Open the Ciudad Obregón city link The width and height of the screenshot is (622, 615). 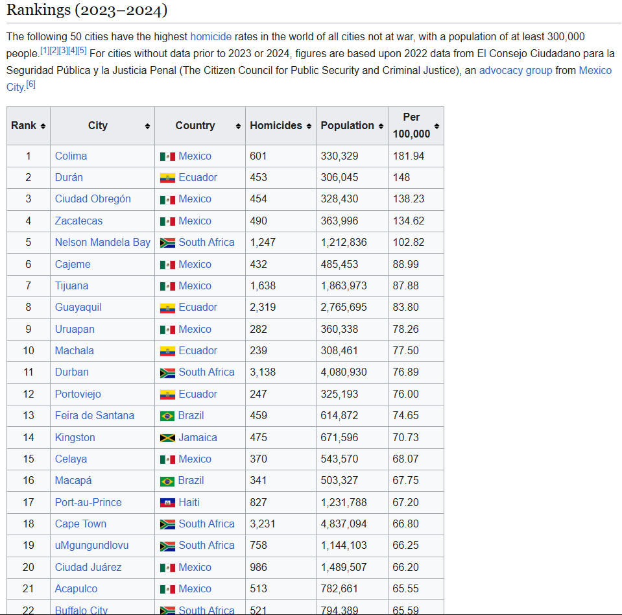point(93,199)
